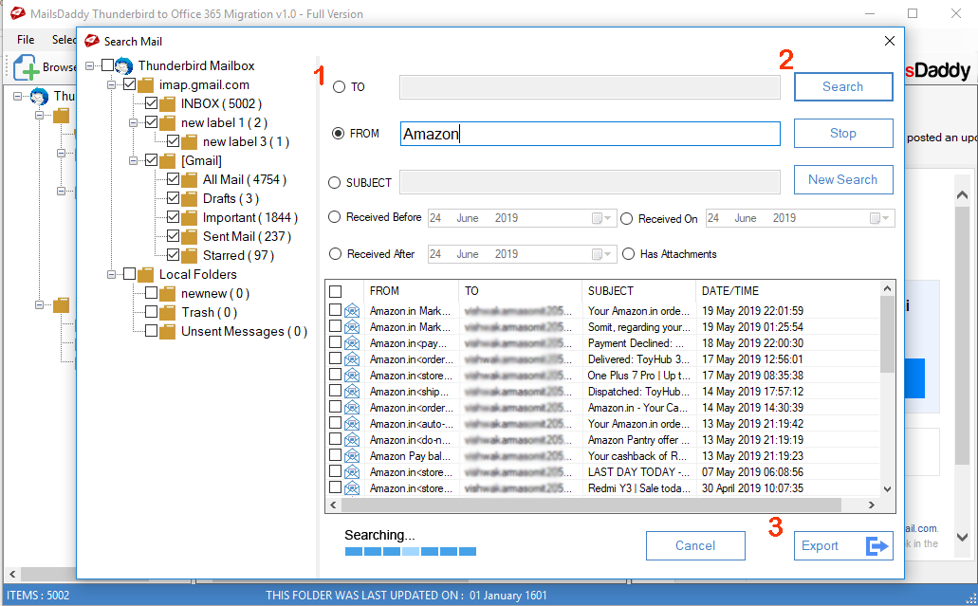The width and height of the screenshot is (978, 606).
Task: Tick the select-all checkbox in results header
Action: coord(335,291)
